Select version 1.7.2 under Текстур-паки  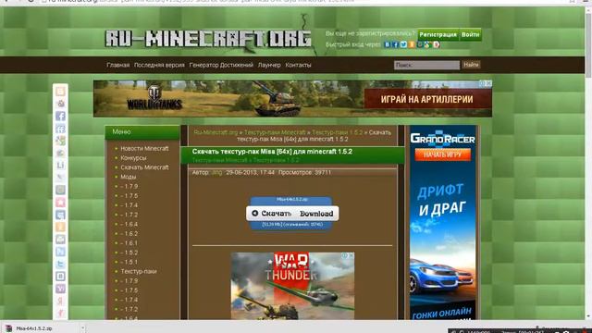click(129, 309)
